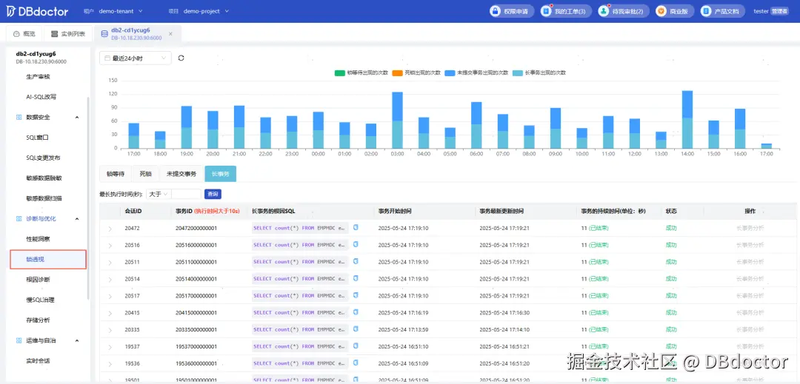Open 存储分析 in sidebar

(39, 320)
